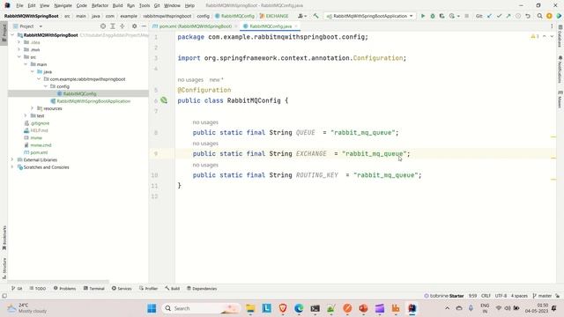Open the Services tool window

[x=122, y=288]
